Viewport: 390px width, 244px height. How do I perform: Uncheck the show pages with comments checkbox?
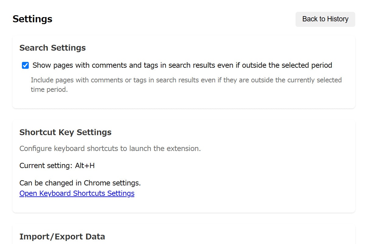pos(25,65)
